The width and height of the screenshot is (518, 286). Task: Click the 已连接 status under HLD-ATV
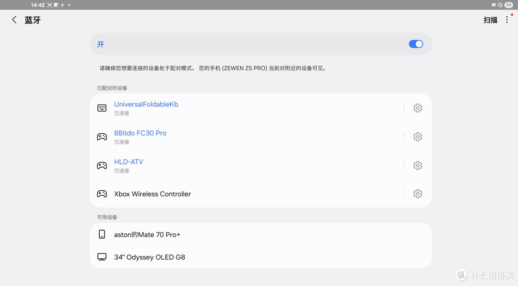(121, 171)
